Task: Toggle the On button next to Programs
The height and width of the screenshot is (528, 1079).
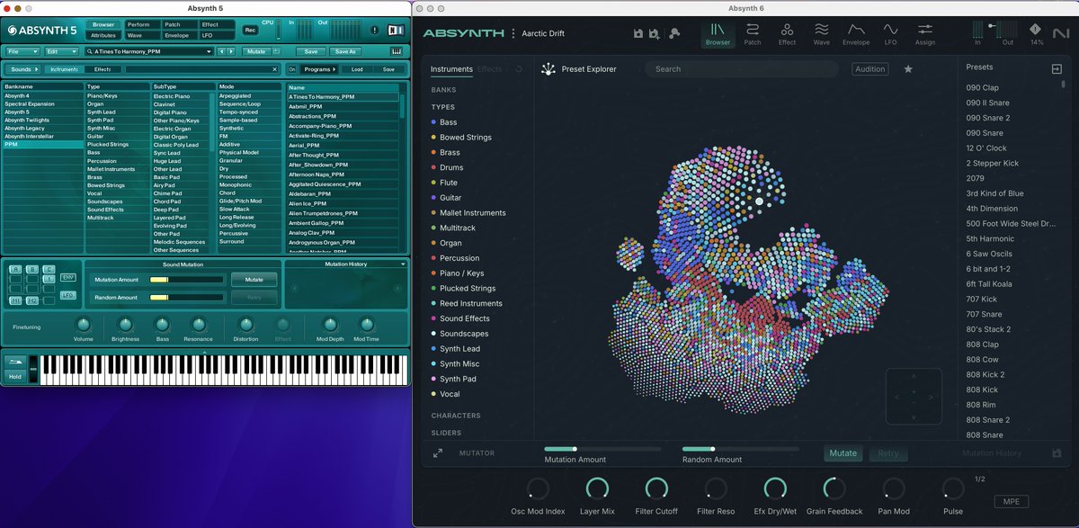Action: pyautogui.click(x=292, y=69)
